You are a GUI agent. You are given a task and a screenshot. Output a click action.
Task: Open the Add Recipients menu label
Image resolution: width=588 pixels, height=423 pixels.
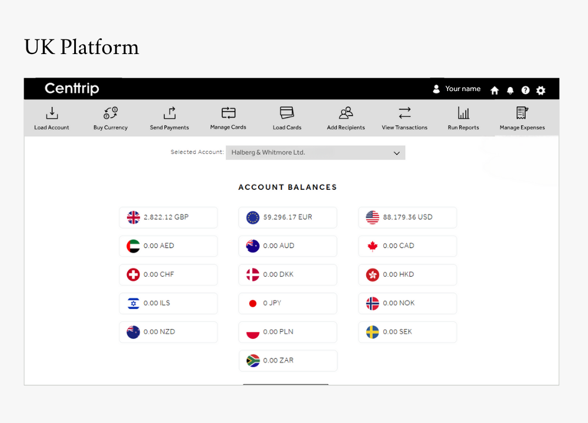[346, 127]
